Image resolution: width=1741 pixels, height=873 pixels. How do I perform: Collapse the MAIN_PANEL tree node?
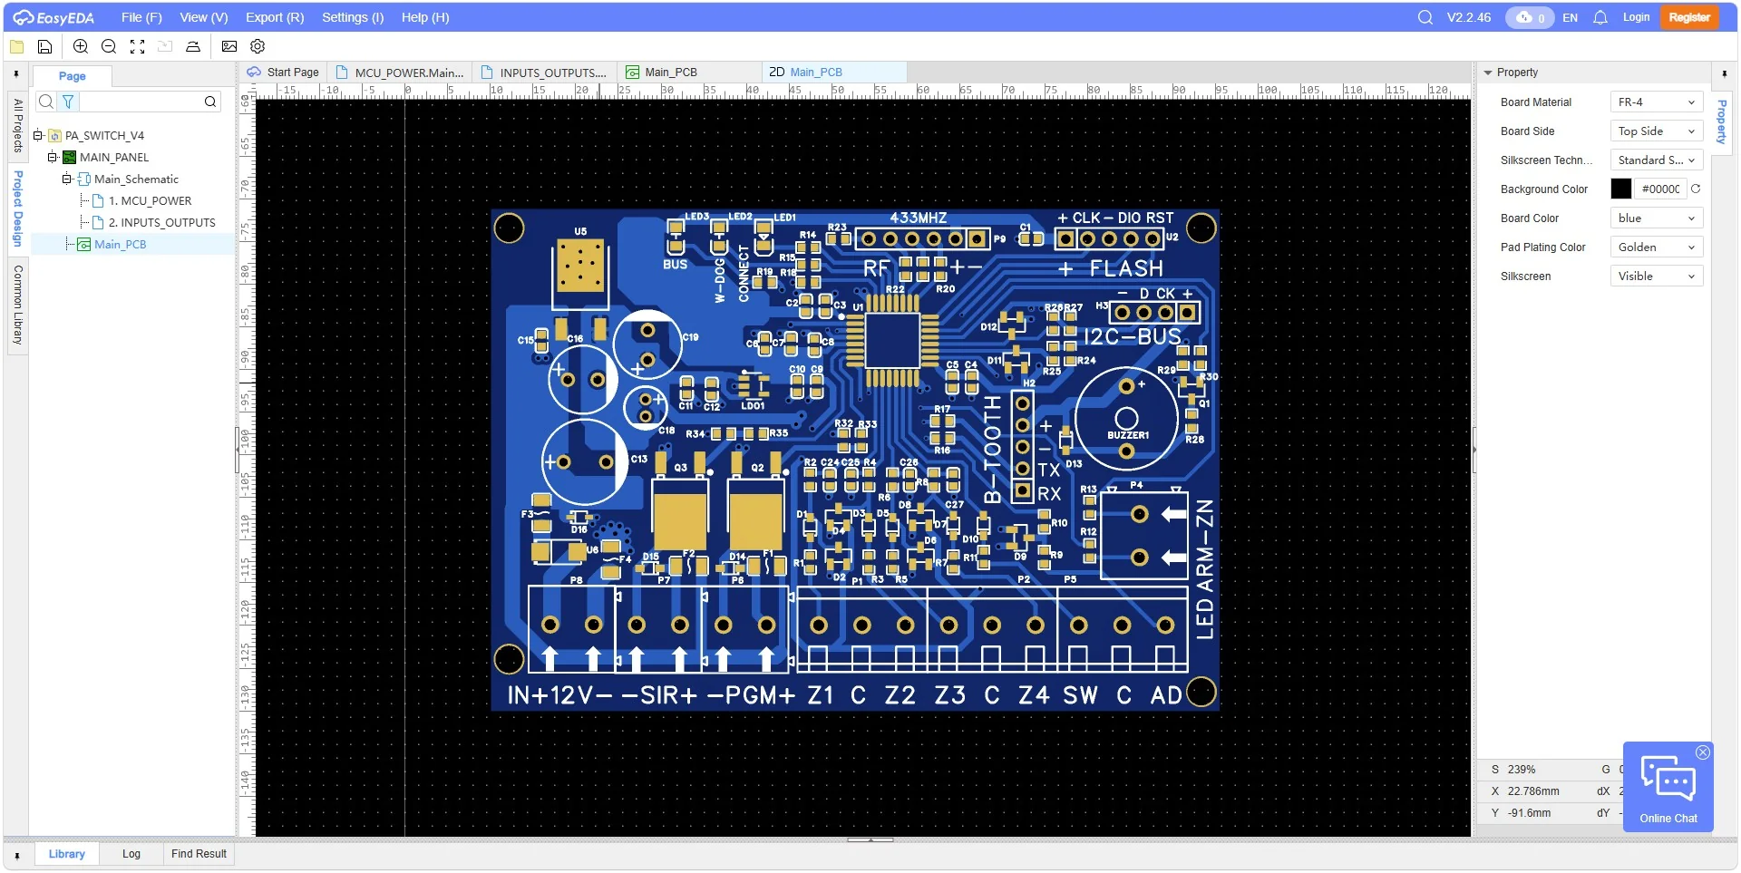pos(52,157)
